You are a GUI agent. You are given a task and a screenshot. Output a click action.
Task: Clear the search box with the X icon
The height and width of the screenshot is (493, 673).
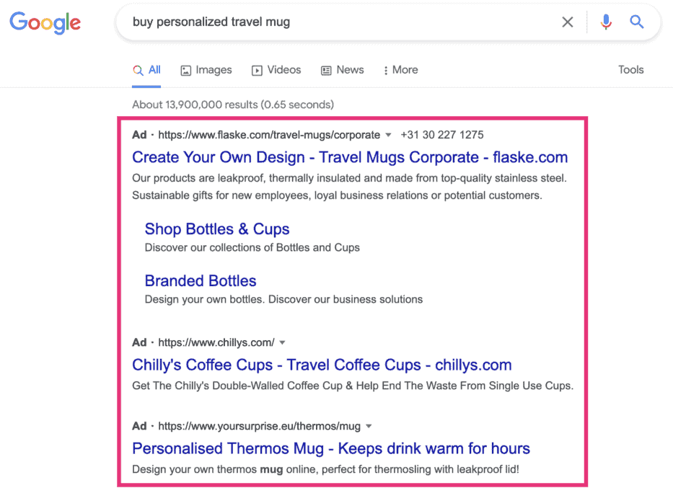(x=568, y=22)
